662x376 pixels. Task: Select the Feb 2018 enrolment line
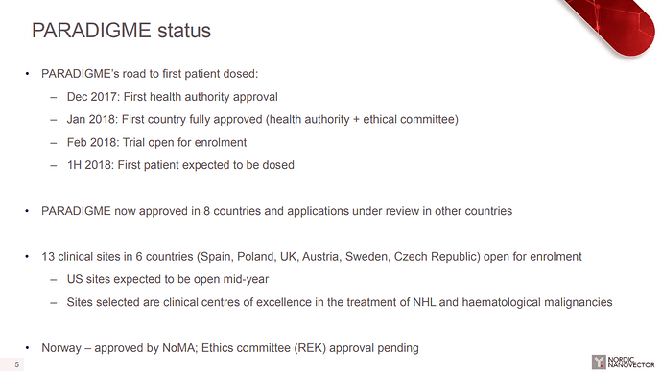click(x=156, y=142)
